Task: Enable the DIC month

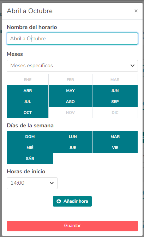Action: 115,112
